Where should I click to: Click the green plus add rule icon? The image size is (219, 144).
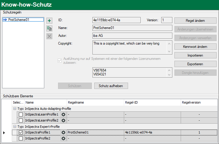[49, 21]
